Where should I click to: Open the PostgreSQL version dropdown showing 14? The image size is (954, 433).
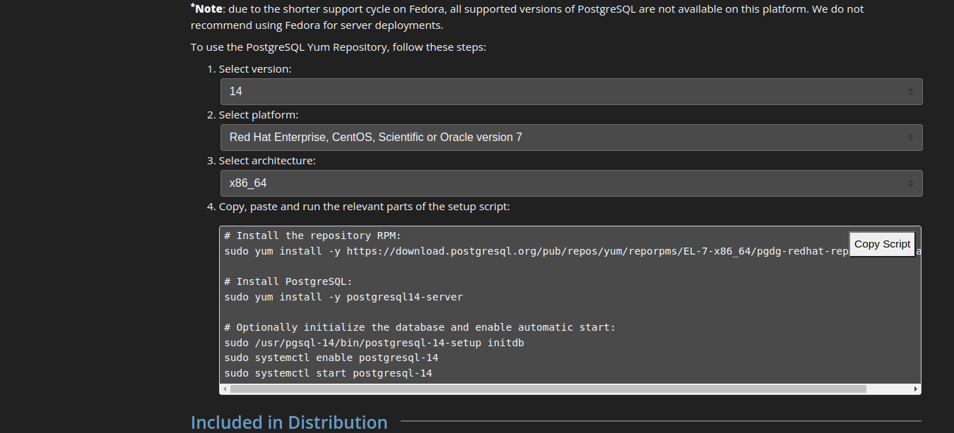point(570,92)
